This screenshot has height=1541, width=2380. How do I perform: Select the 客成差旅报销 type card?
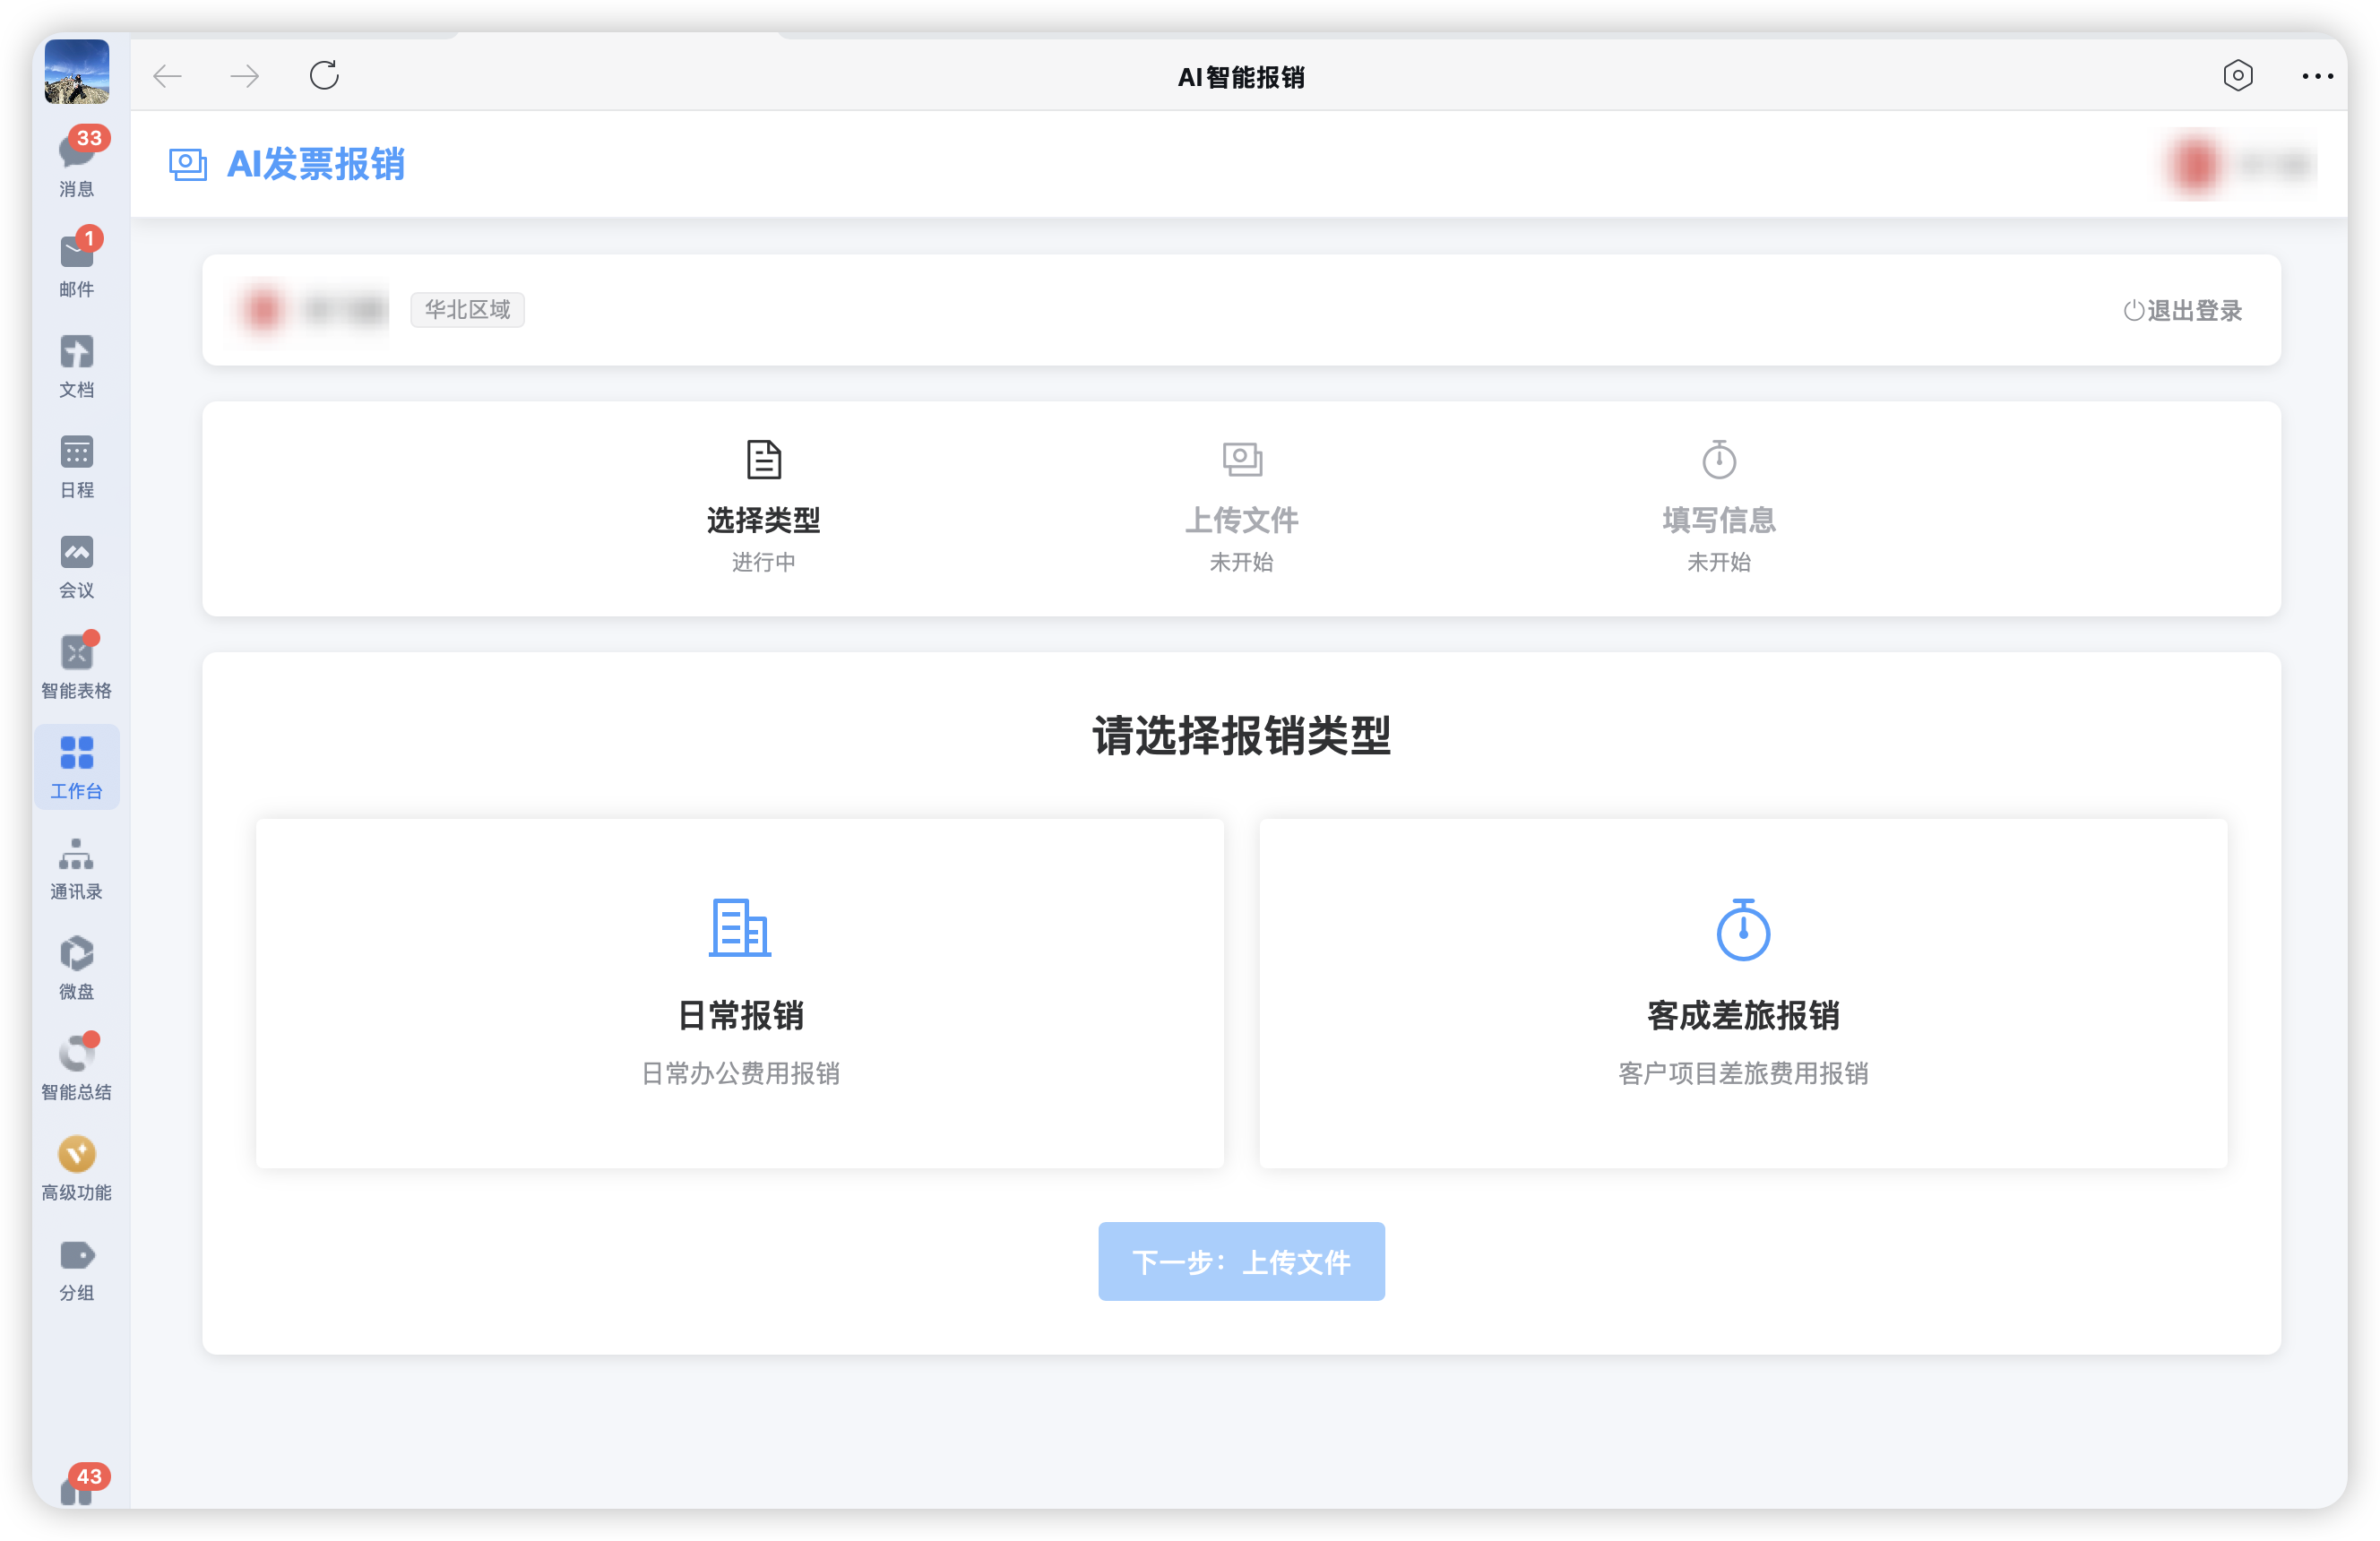(1742, 992)
